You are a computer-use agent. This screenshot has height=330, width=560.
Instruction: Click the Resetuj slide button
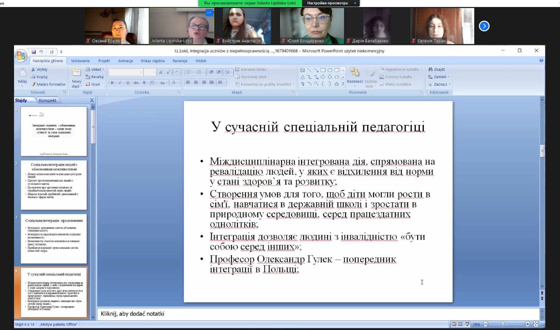(95, 77)
